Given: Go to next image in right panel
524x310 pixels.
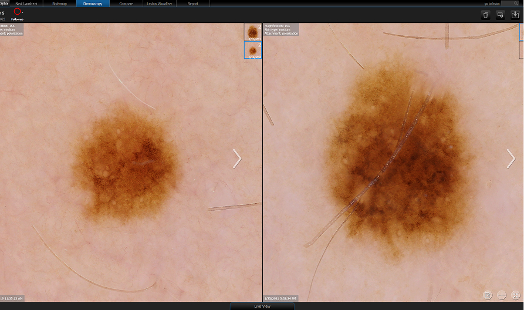Looking at the screenshot, I should tap(511, 159).
